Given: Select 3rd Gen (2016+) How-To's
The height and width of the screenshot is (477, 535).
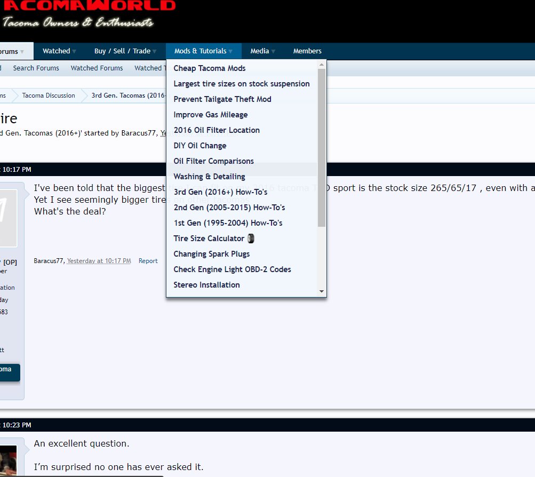Looking at the screenshot, I should [x=220, y=192].
